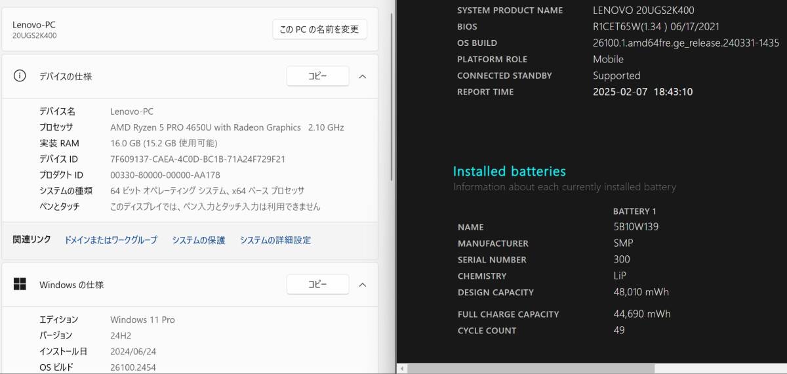Select model text 20UGS2K400 under Lenovo-PC
The image size is (787, 374).
pos(34,35)
